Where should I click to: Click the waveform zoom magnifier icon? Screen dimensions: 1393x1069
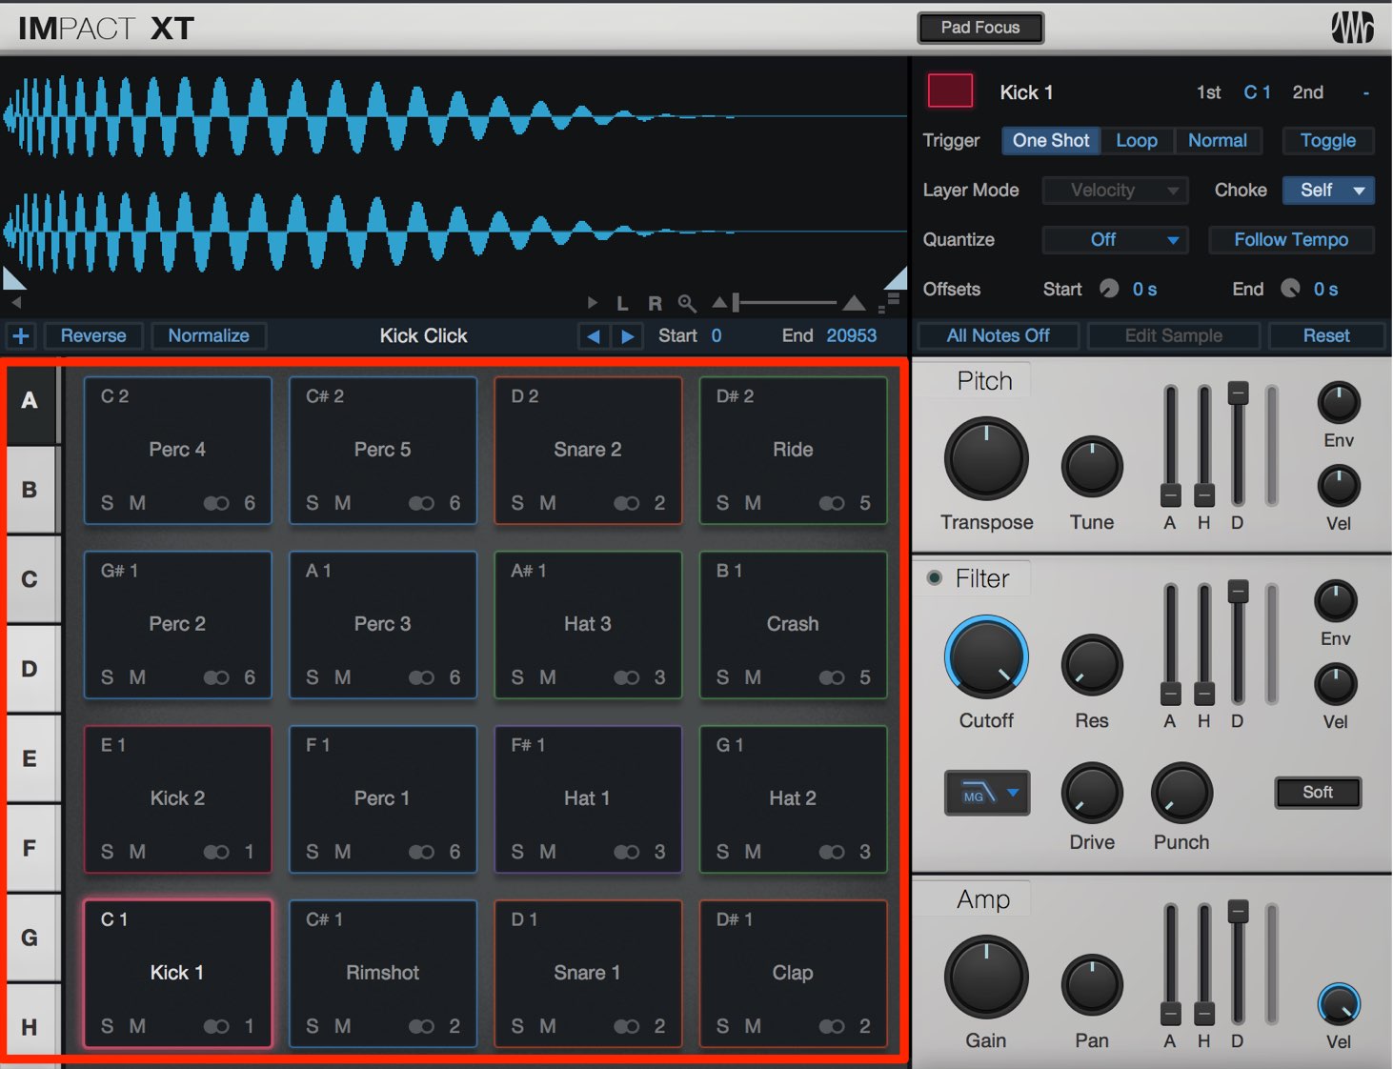686,304
